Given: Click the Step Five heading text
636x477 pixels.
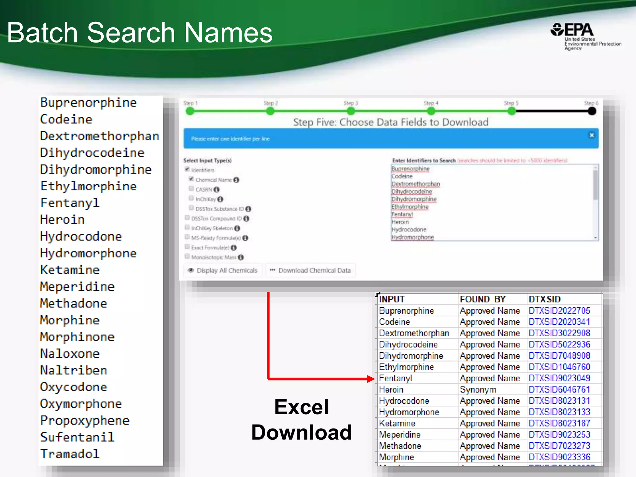Looking at the screenshot, I should pyautogui.click(x=391, y=122).
